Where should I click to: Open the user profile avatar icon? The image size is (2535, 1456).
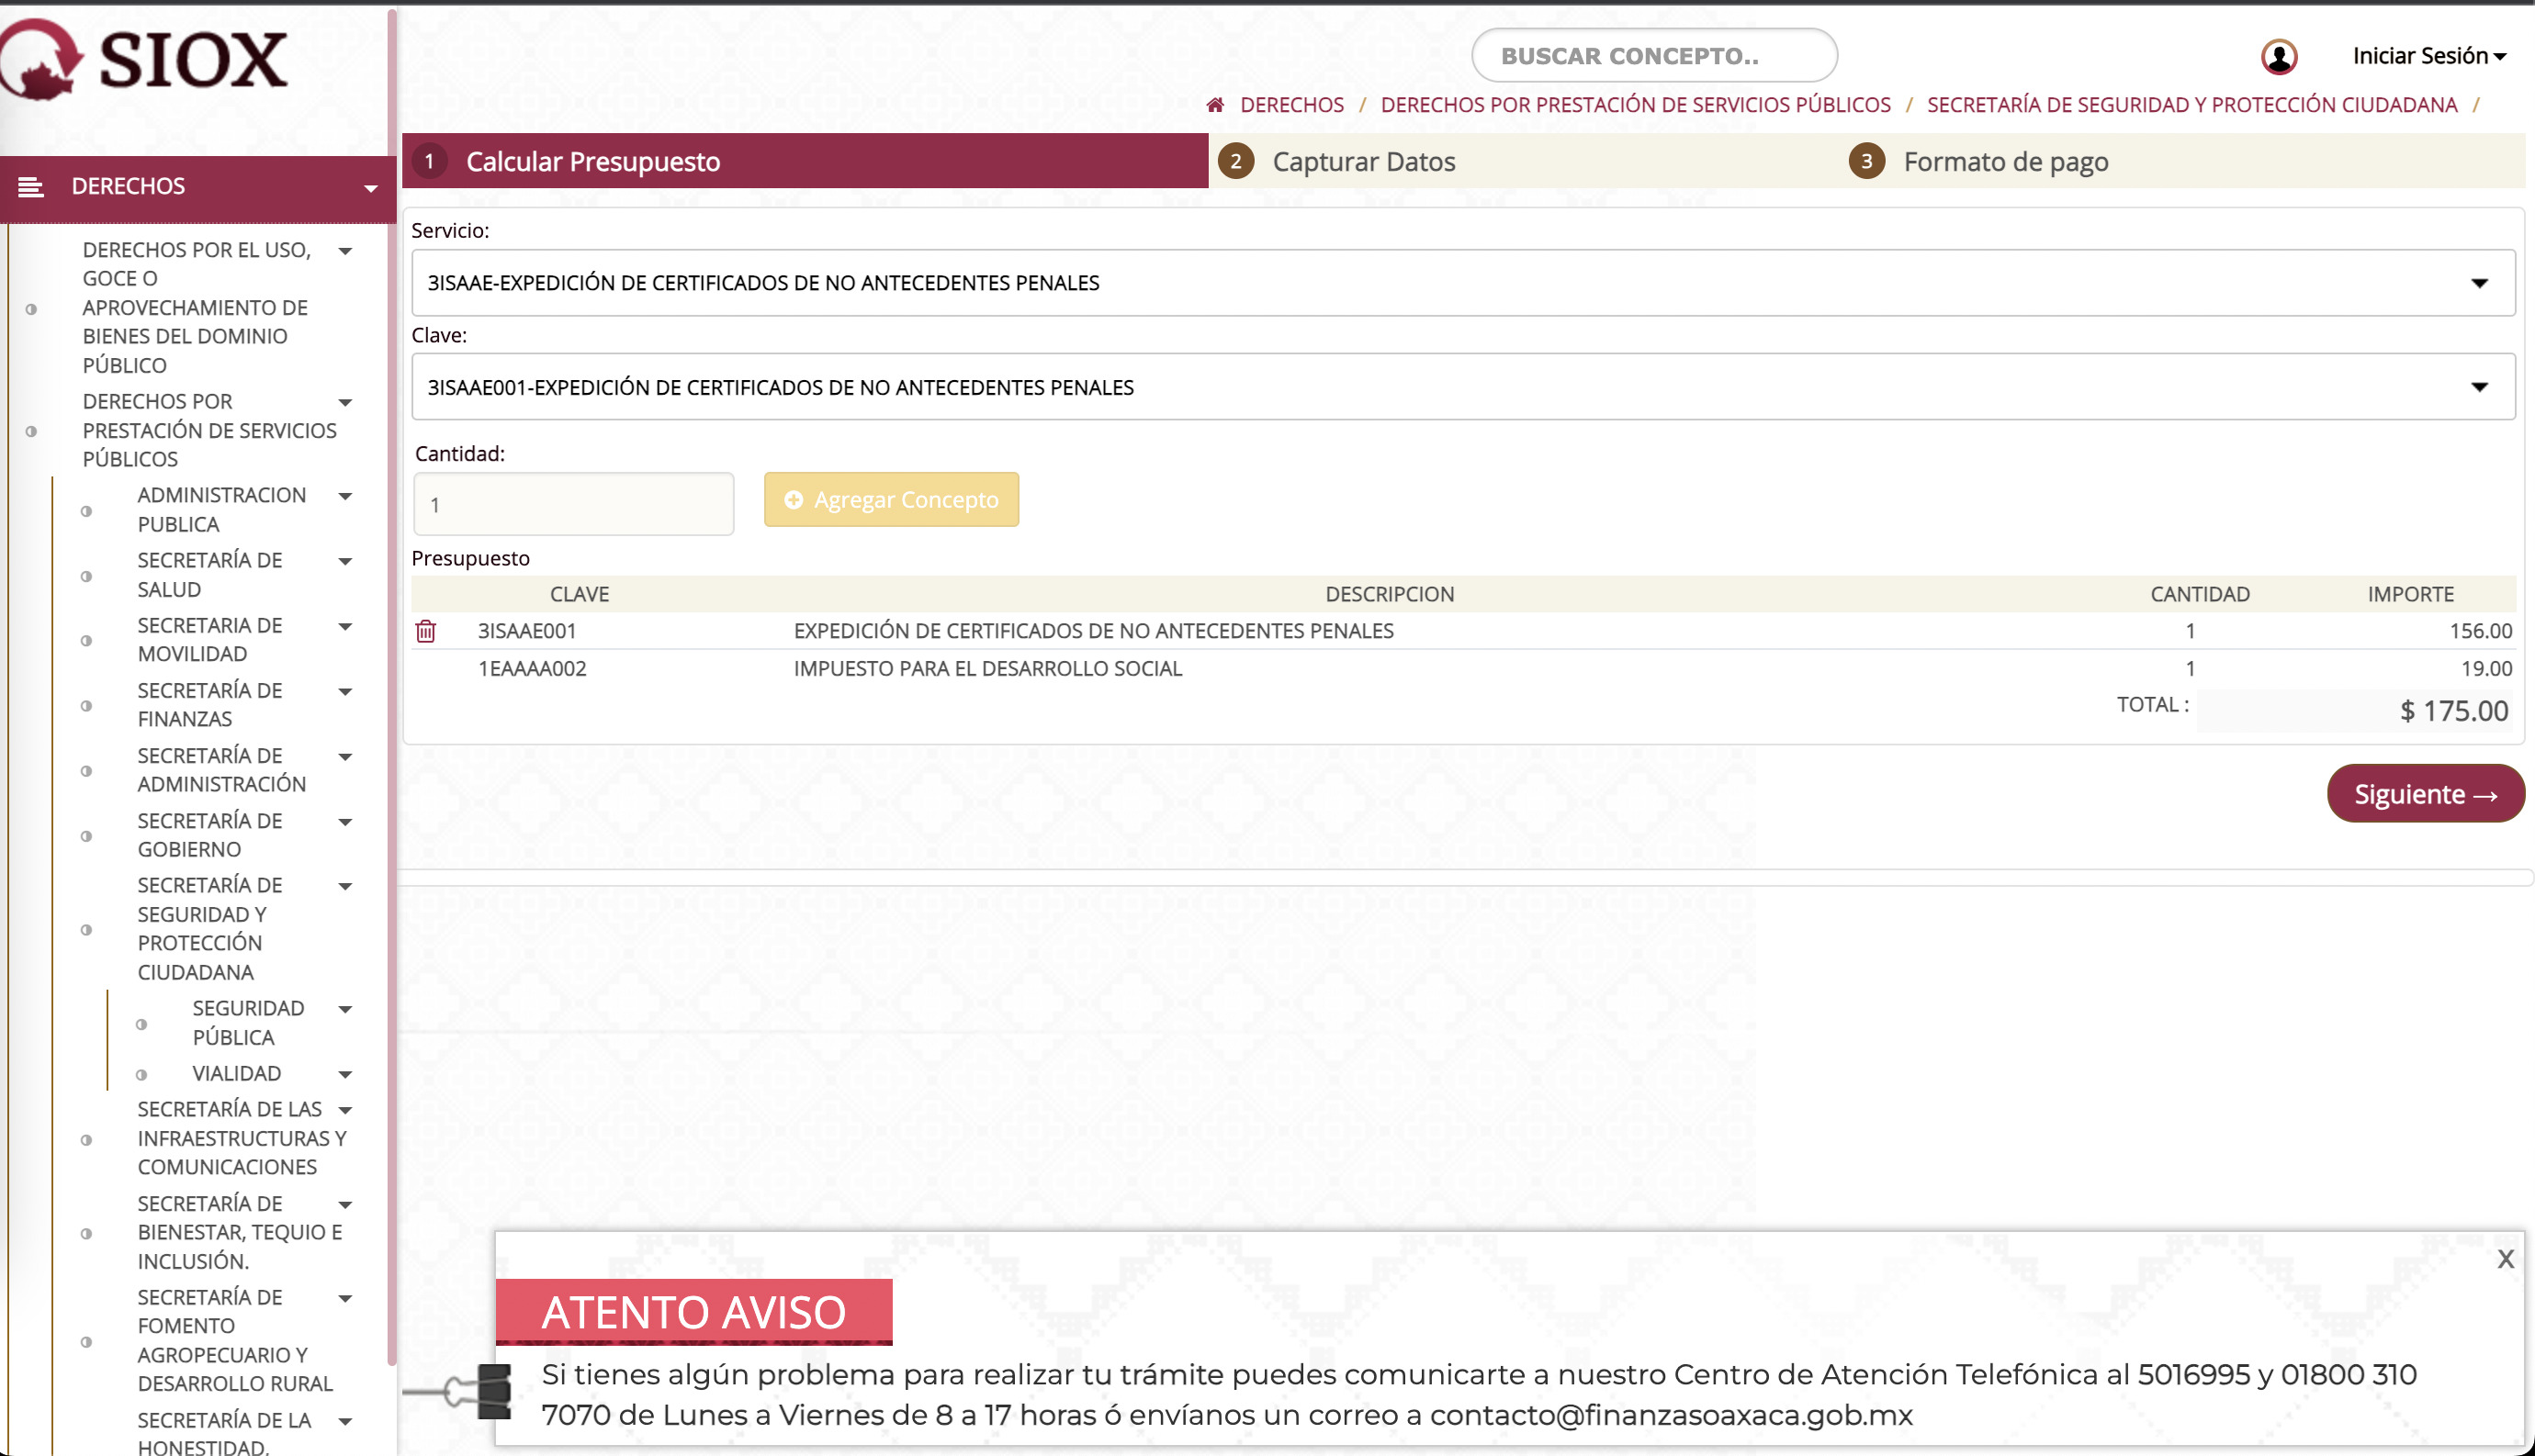click(2279, 57)
